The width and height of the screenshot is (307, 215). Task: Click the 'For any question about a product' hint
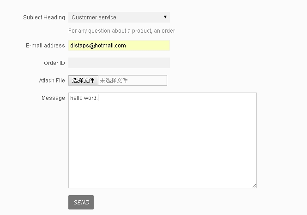[x=121, y=31]
